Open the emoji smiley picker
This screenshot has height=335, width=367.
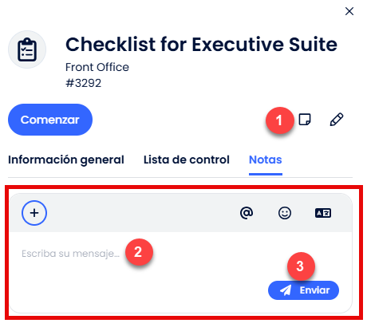[x=285, y=213]
